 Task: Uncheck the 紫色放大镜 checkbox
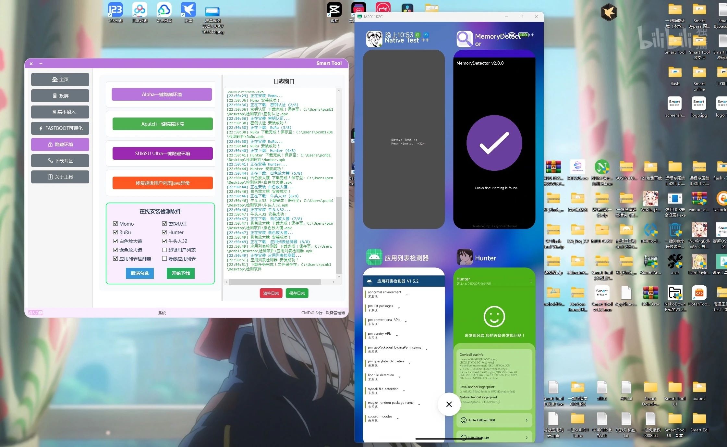(115, 250)
